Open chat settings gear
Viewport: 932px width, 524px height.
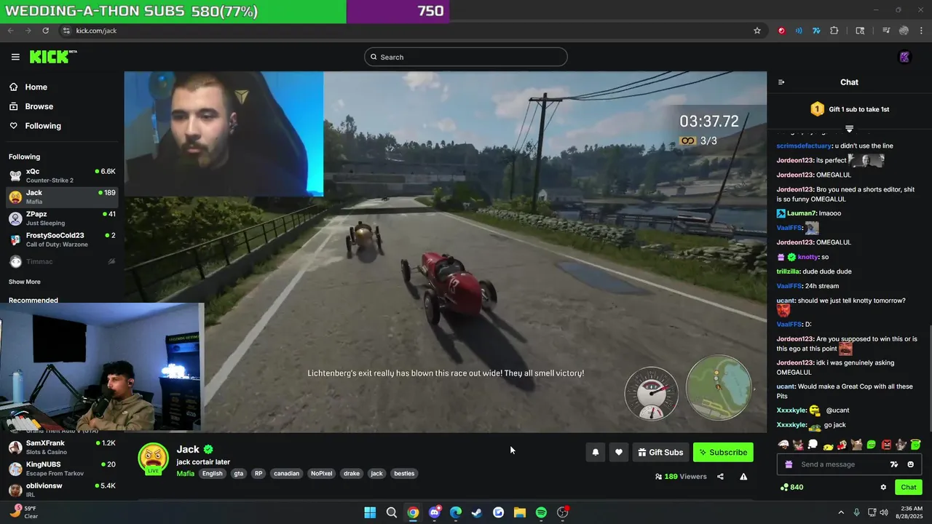point(883,488)
